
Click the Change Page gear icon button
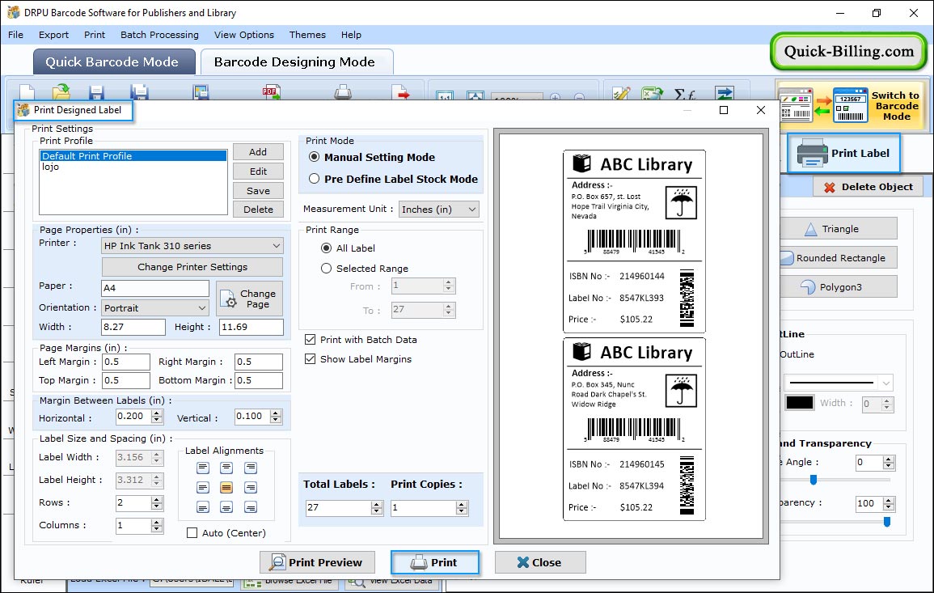249,299
